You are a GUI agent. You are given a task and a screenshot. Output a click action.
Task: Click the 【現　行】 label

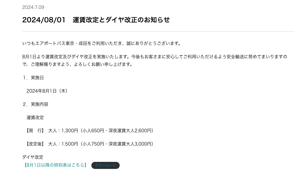coord(35,131)
